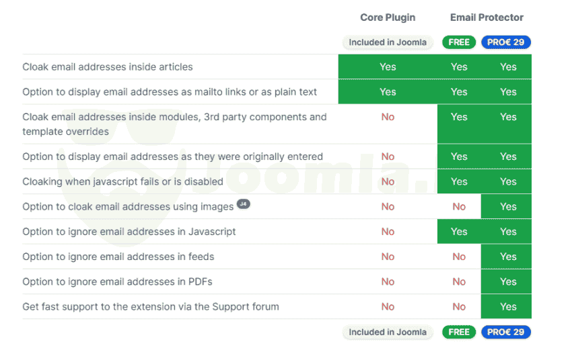The width and height of the screenshot is (572, 354).
Task: Click the top Included in Joomla label
Action: pos(388,42)
